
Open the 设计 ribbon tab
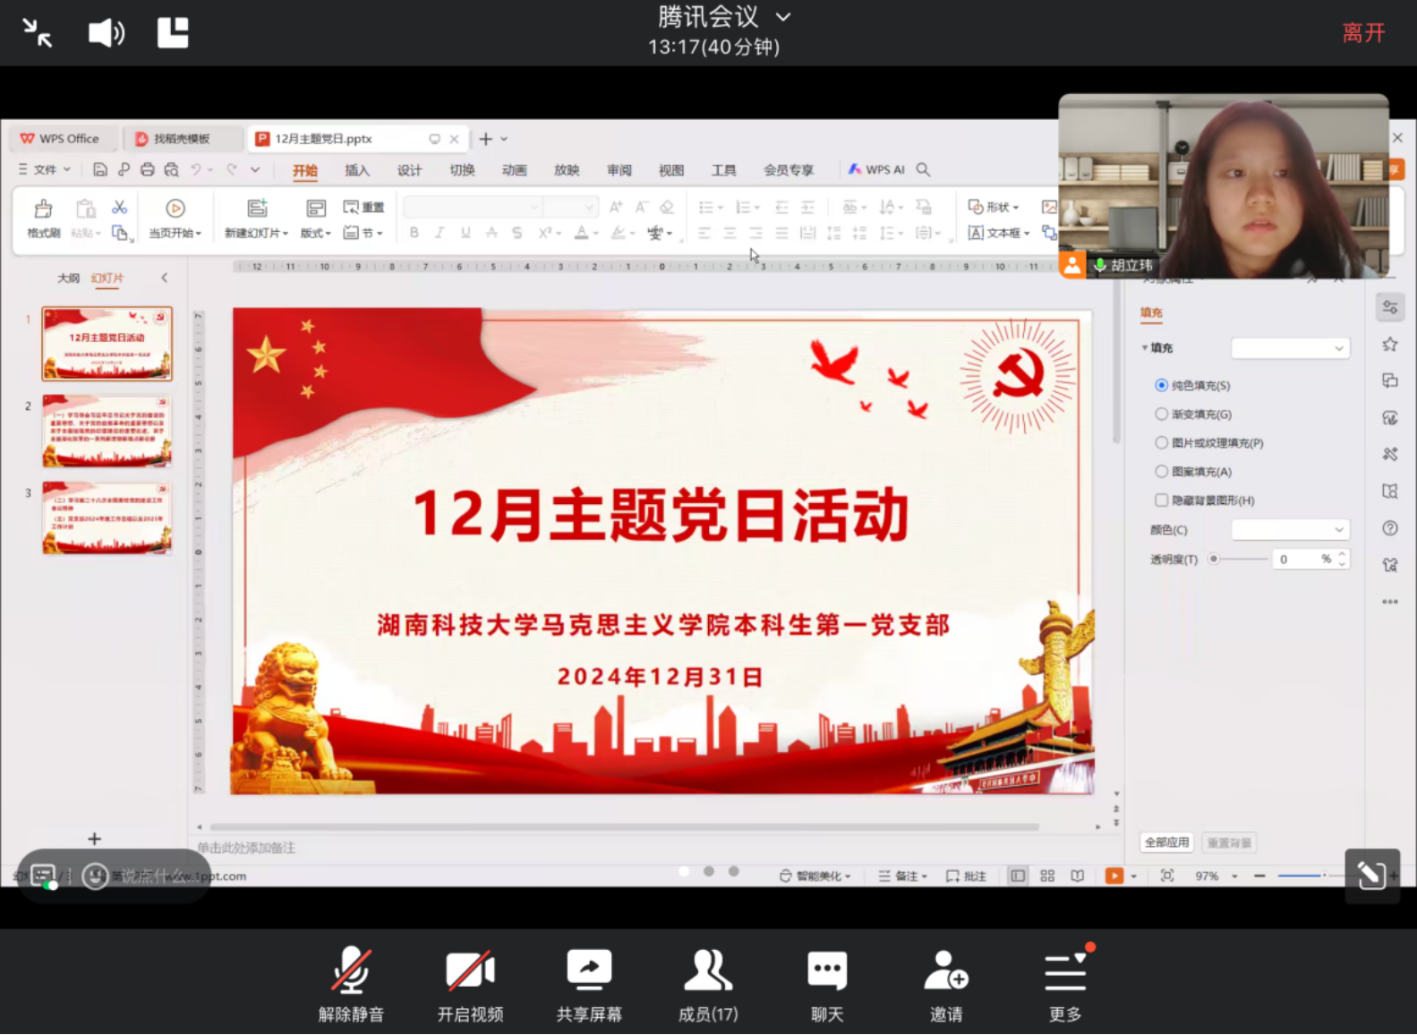pos(409,170)
